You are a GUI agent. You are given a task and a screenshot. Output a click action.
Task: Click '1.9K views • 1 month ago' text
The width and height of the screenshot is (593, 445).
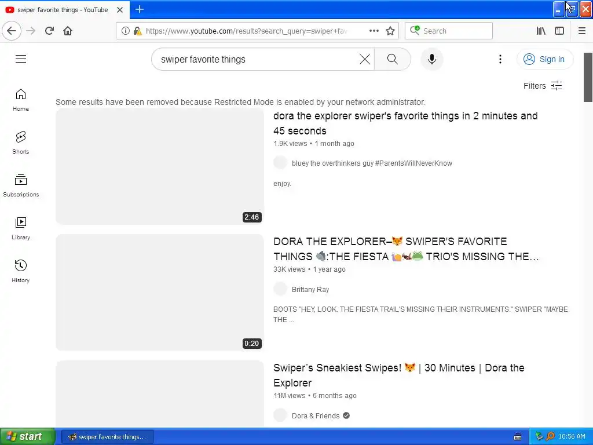click(x=313, y=144)
